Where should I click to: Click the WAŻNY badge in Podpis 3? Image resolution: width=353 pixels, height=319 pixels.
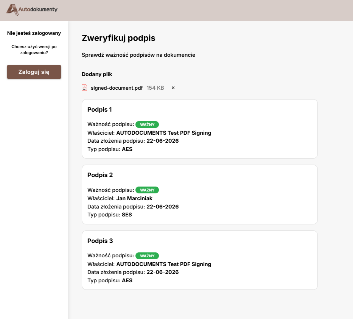pos(147,256)
